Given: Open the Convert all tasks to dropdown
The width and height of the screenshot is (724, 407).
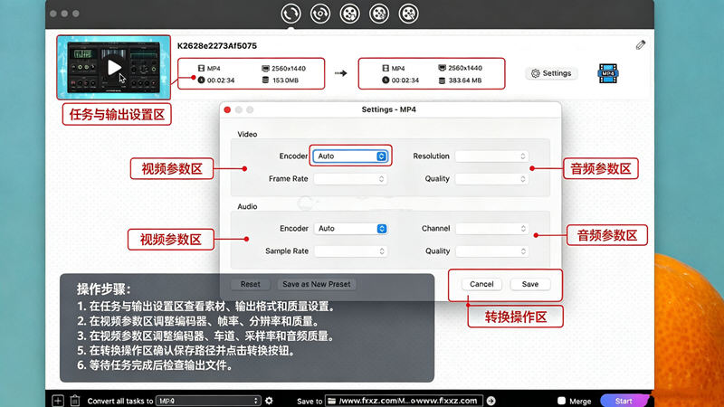Looking at the screenshot, I should coord(209,401).
